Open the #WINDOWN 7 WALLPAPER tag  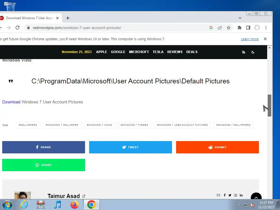pos(62,125)
